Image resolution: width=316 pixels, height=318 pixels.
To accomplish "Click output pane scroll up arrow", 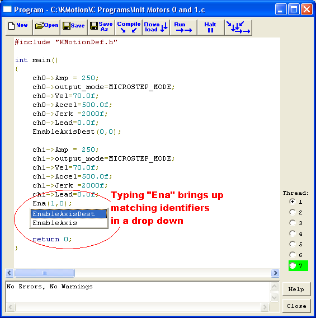I will [275, 286].
